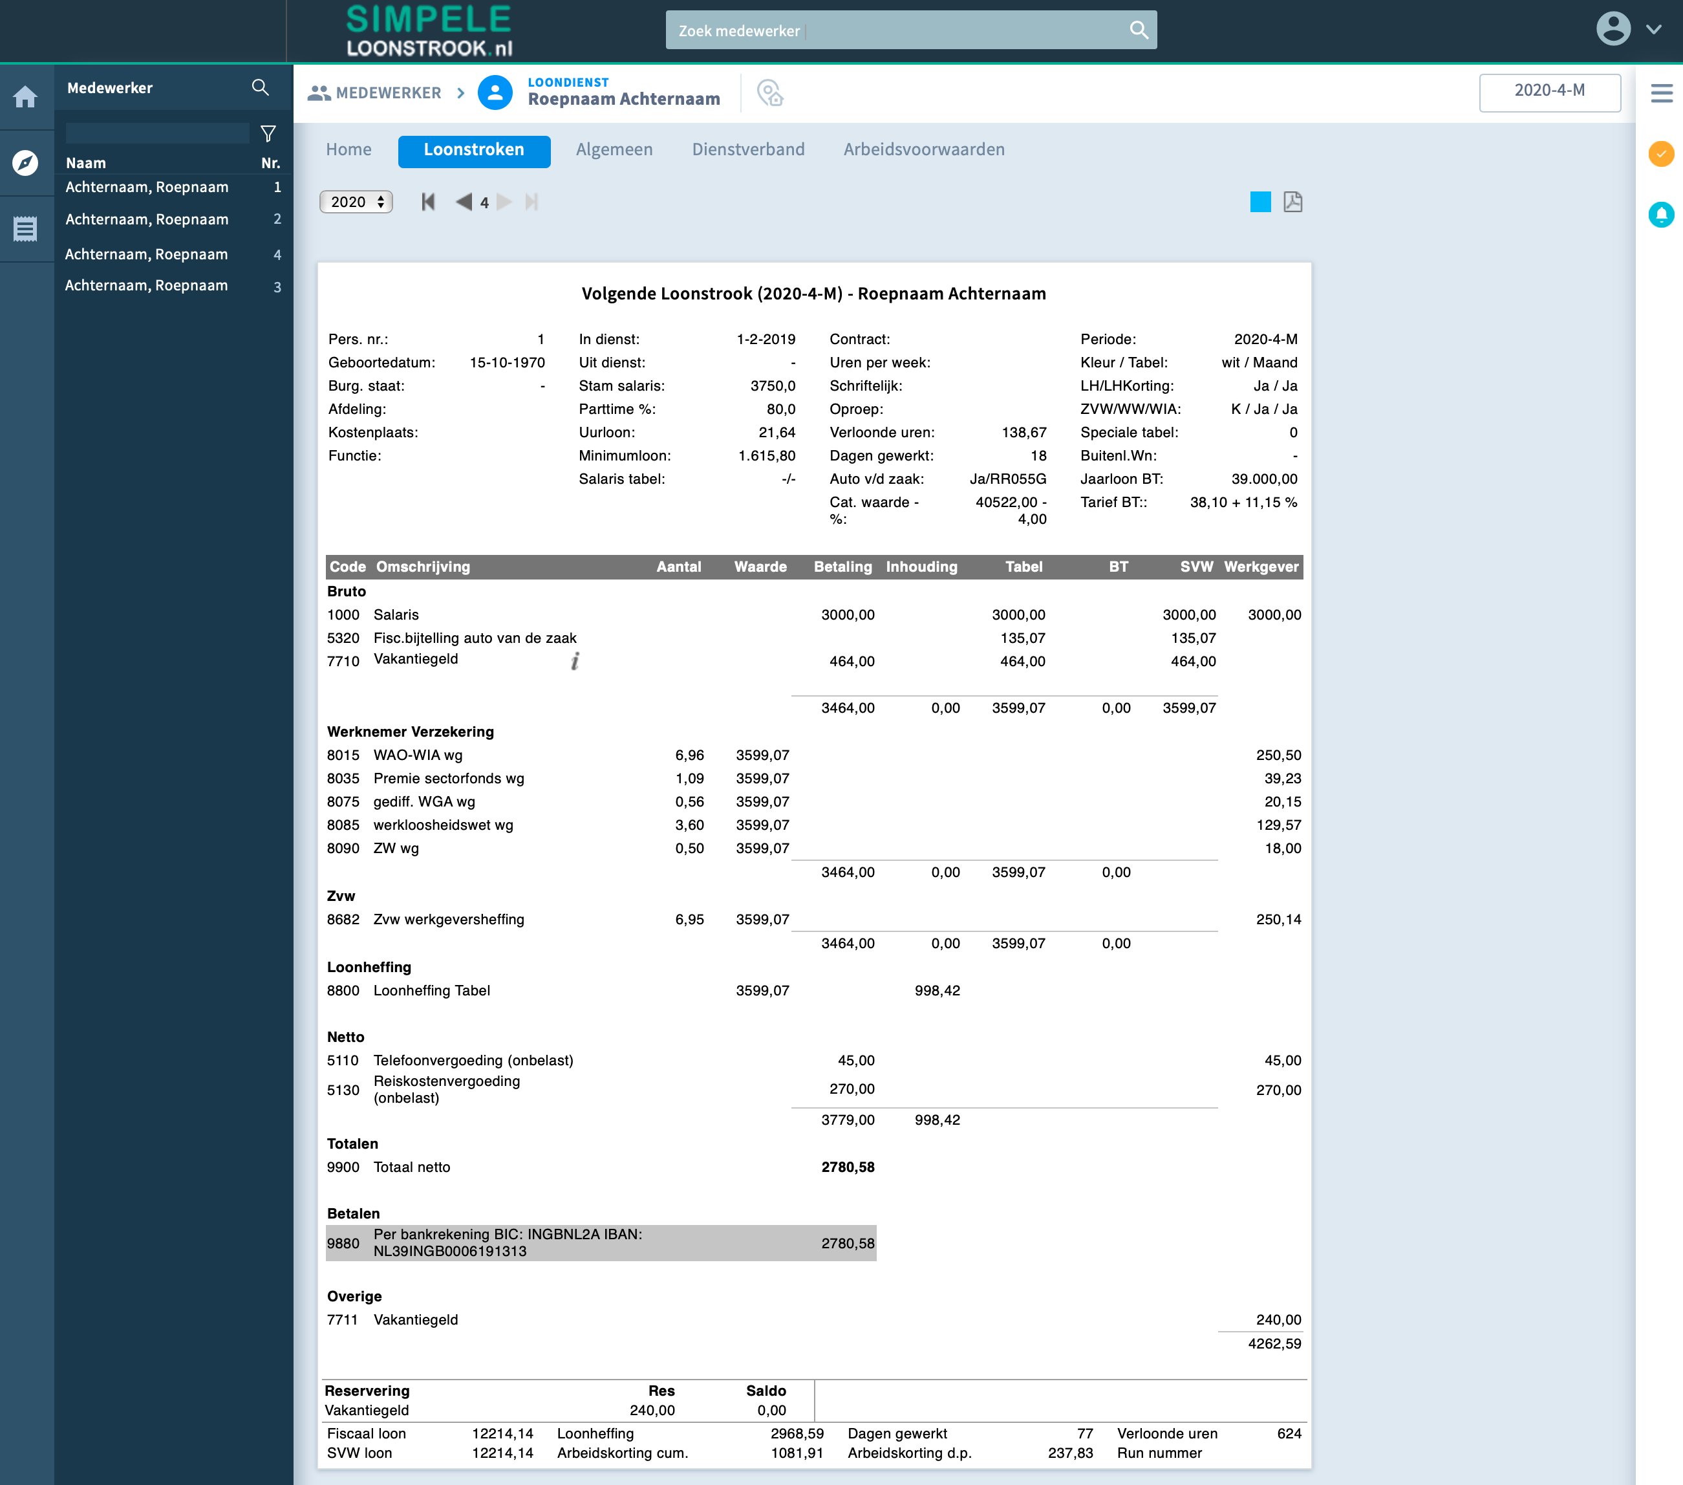Image resolution: width=1683 pixels, height=1485 pixels.
Task: Go to previous payslip period
Action: point(464,202)
